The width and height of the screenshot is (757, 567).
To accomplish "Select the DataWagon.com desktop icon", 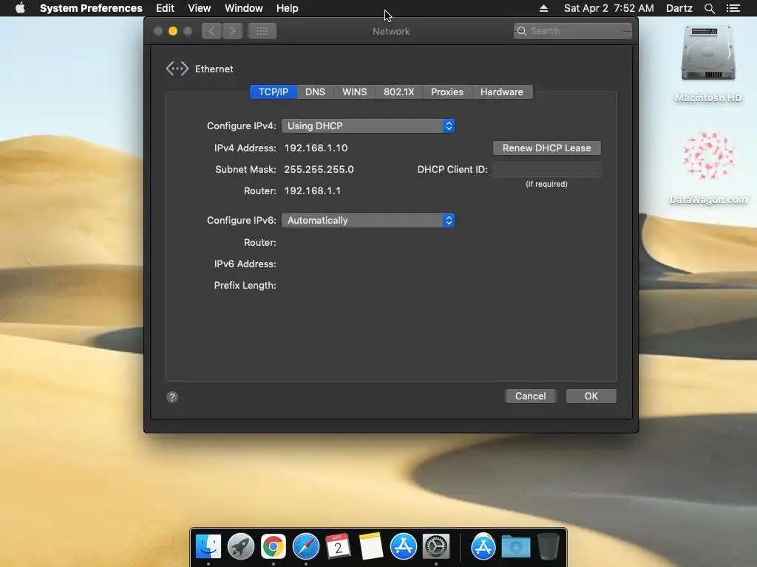I will (x=707, y=168).
